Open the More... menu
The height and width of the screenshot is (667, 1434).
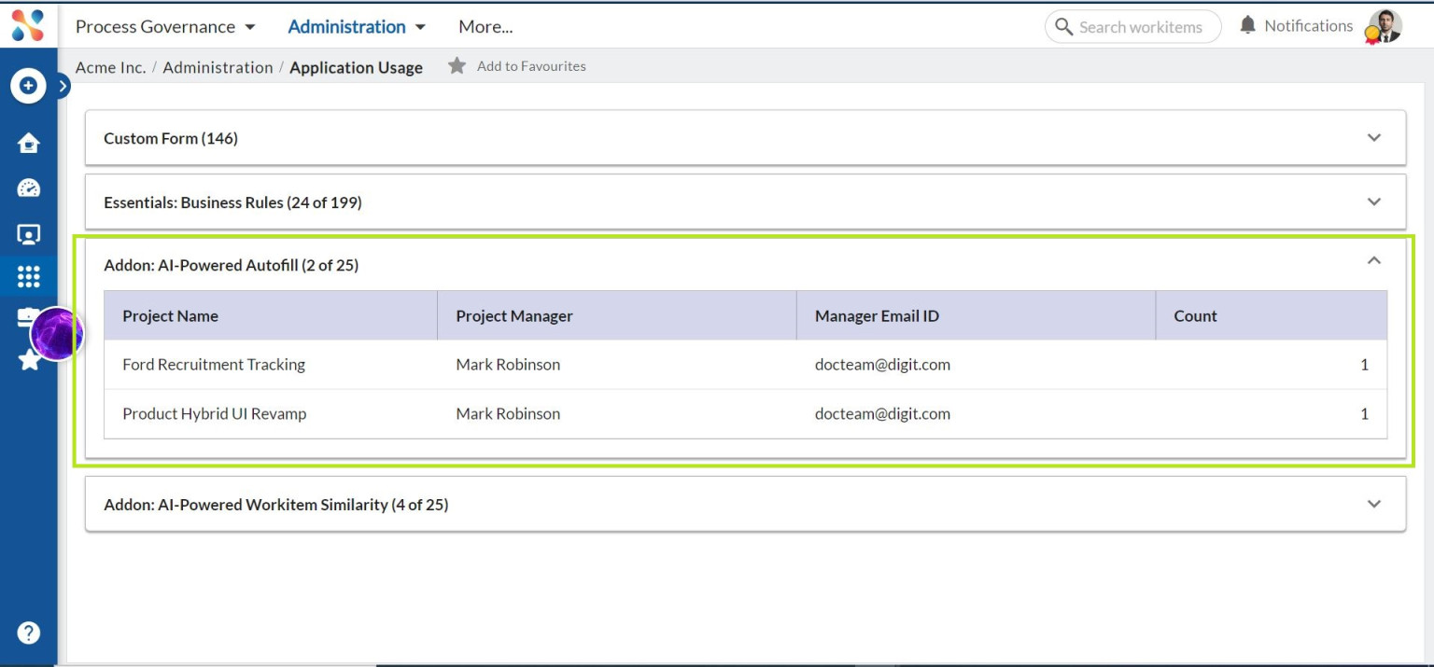[x=485, y=27]
